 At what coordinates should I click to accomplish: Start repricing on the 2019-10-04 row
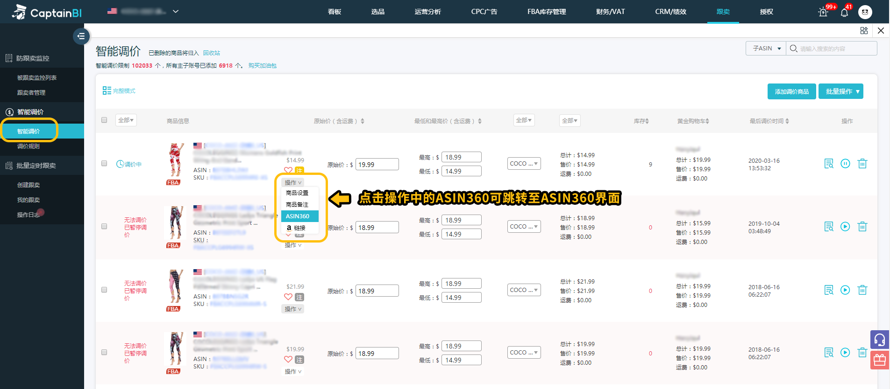[845, 227]
